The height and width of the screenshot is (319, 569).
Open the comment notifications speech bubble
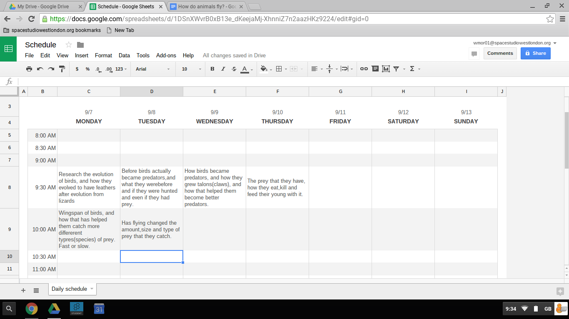pyautogui.click(x=474, y=54)
